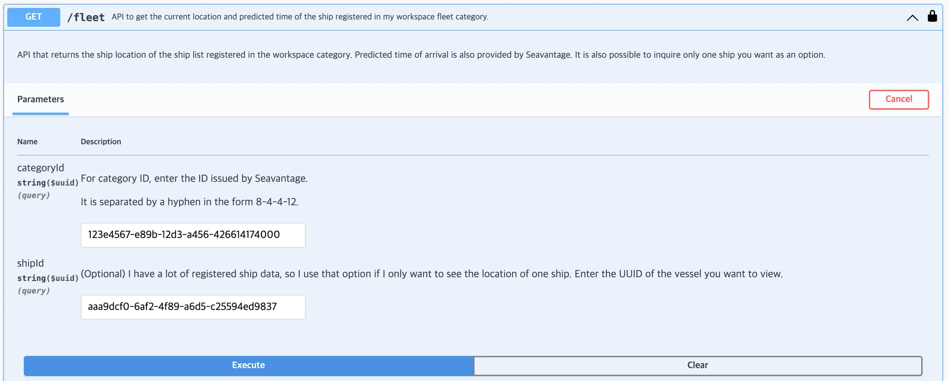Click the hyphen format 8-4-4-12 hint text
The width and height of the screenshot is (949, 381).
click(190, 202)
